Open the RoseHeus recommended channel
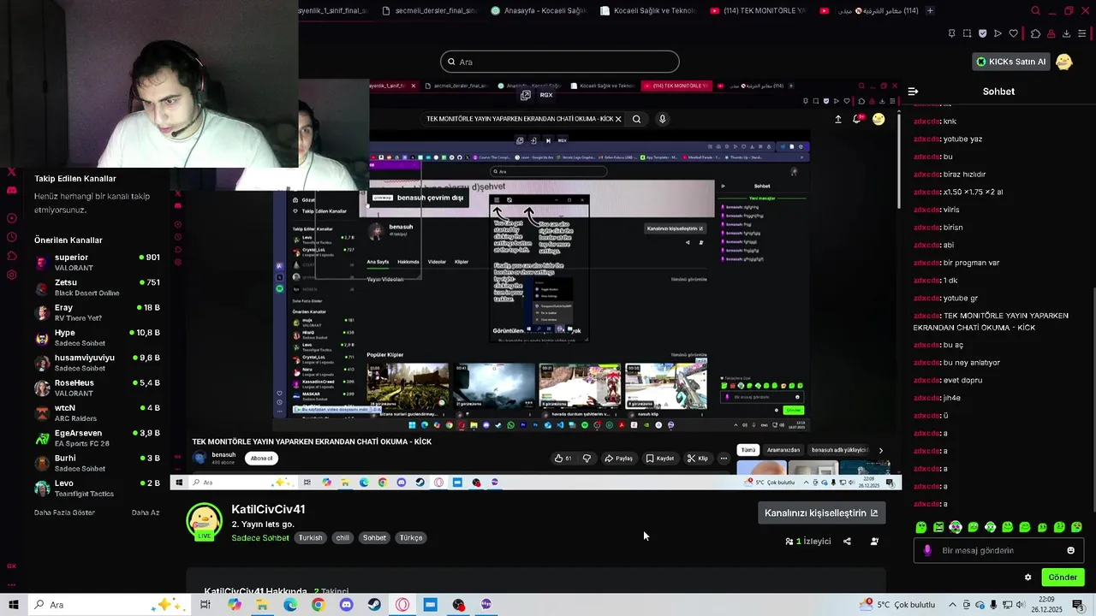Image resolution: width=1096 pixels, height=616 pixels. click(97, 388)
